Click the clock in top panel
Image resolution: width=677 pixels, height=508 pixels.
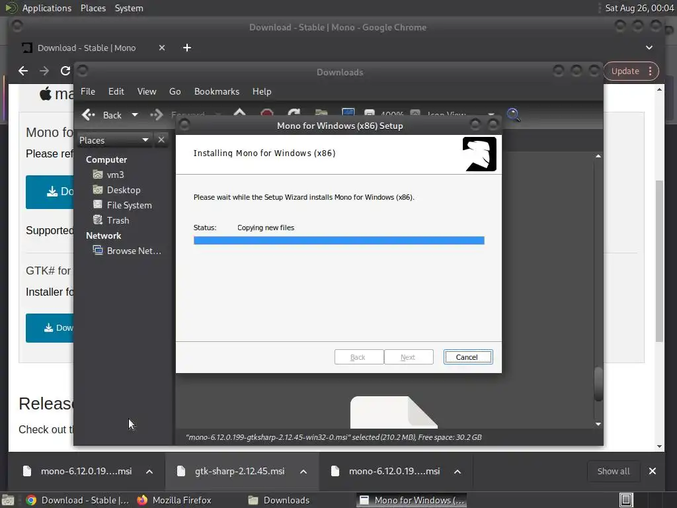[639, 8]
